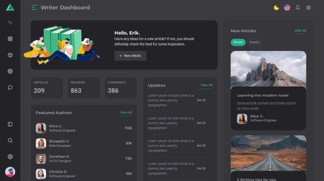This screenshot has width=324, height=181.
Task: Open the settings gear in sidebar
Action: 10,157
